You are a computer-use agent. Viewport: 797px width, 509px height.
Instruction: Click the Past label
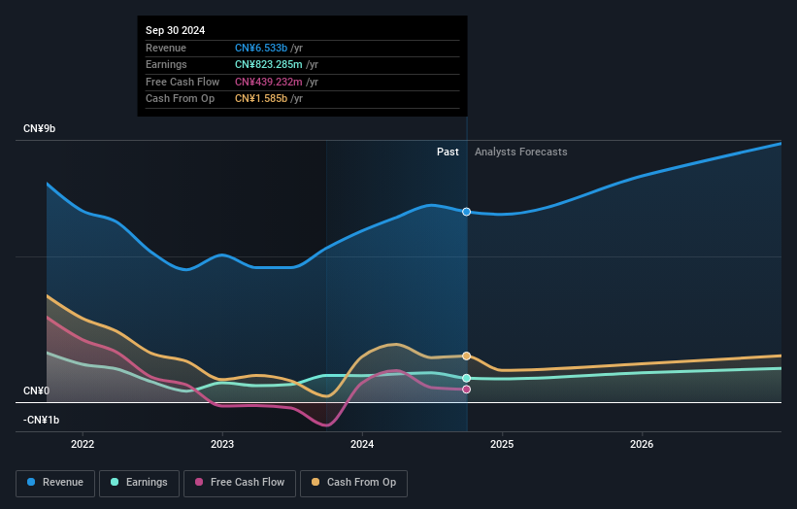coord(448,152)
